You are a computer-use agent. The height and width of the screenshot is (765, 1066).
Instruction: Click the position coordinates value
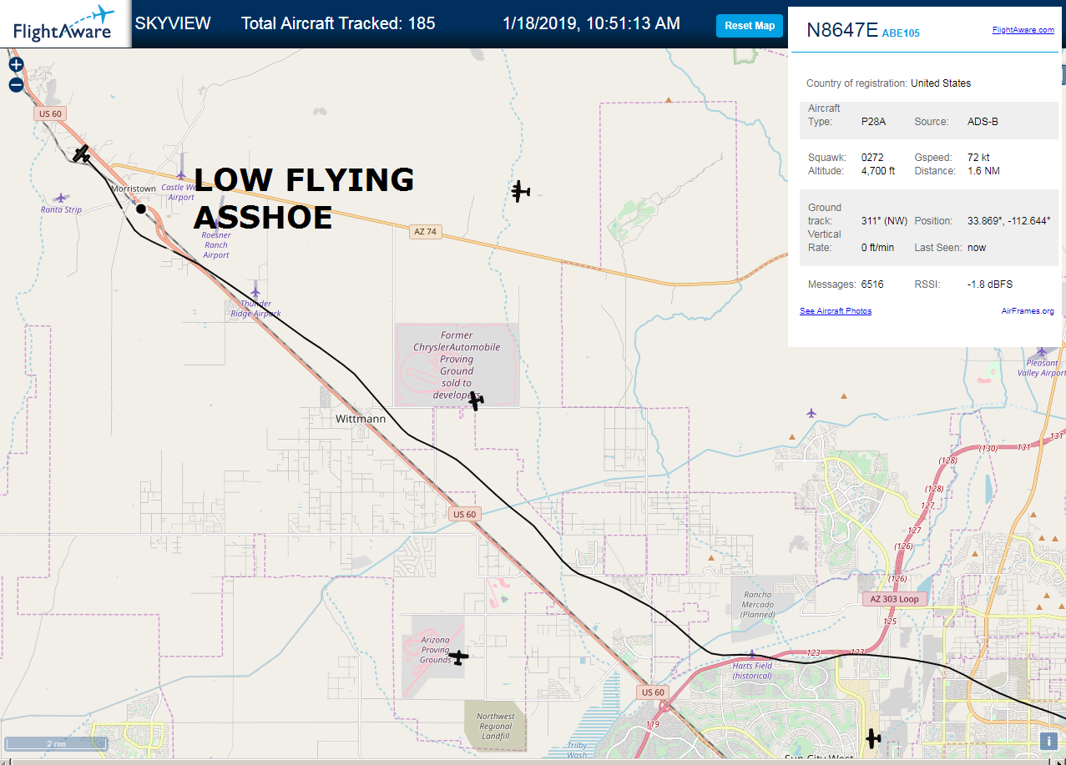[x=1008, y=221]
